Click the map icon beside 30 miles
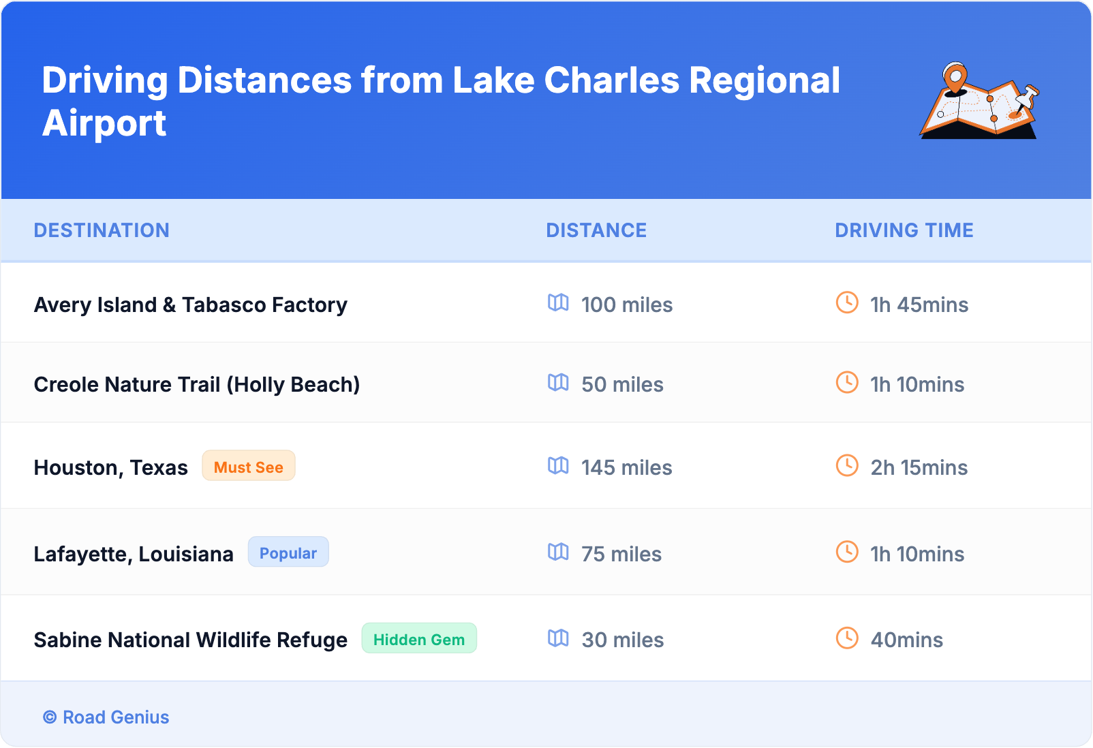This screenshot has width=1093, height=748. click(558, 638)
